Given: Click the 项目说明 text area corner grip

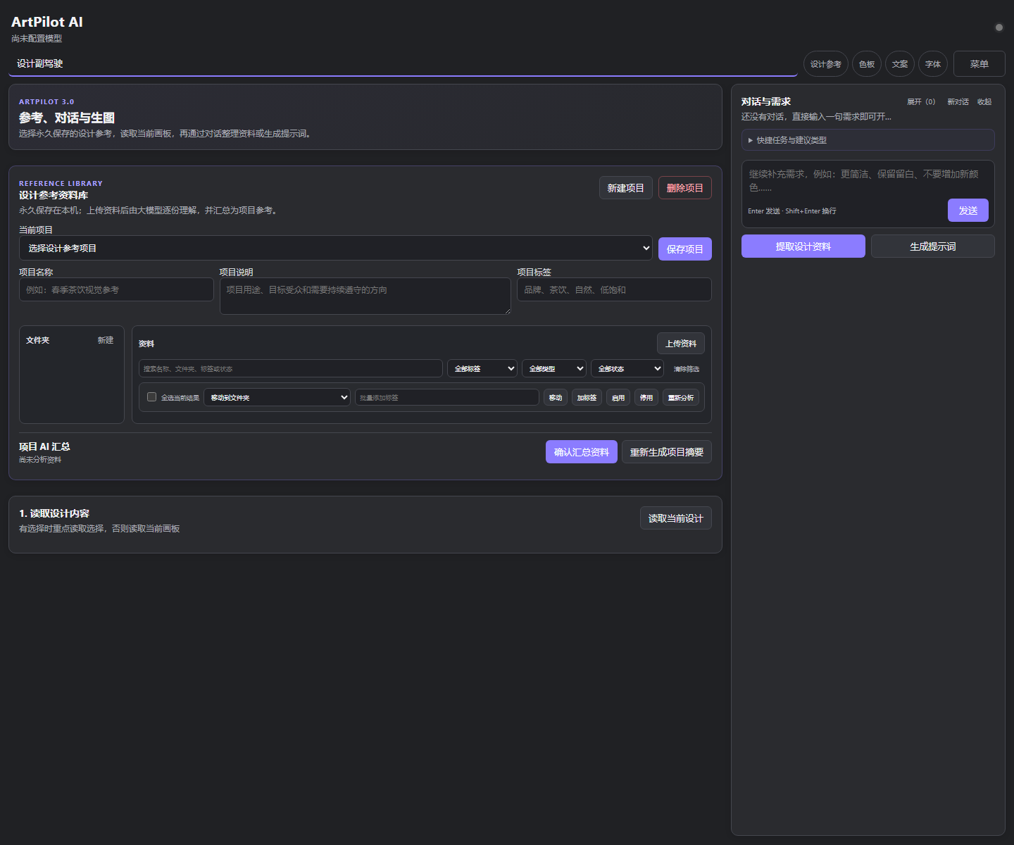Looking at the screenshot, I should click(507, 311).
